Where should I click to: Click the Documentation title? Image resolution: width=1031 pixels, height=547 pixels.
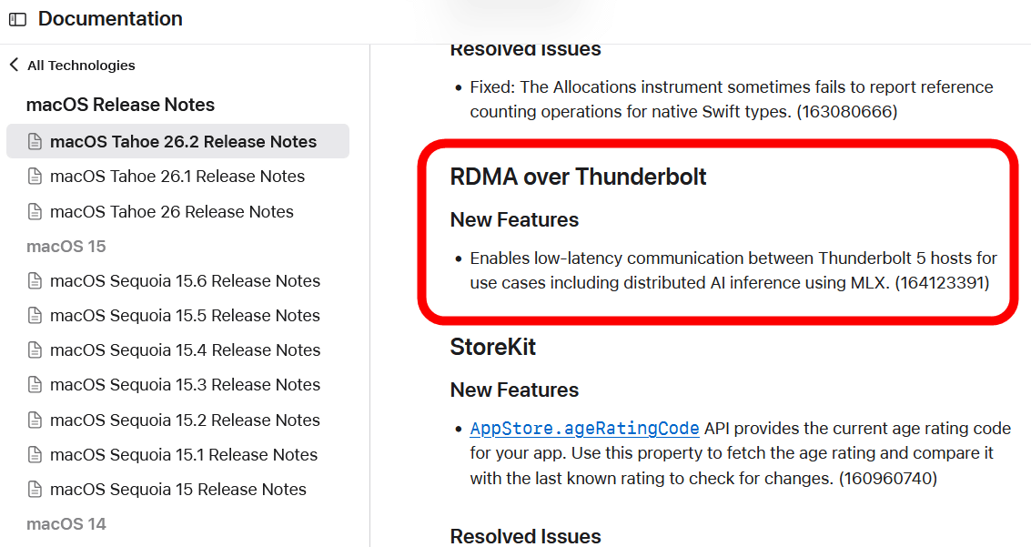tap(110, 19)
